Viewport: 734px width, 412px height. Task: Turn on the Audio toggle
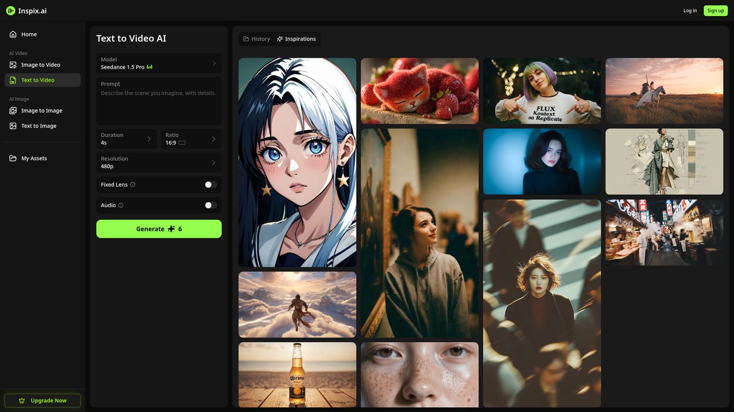click(x=210, y=205)
